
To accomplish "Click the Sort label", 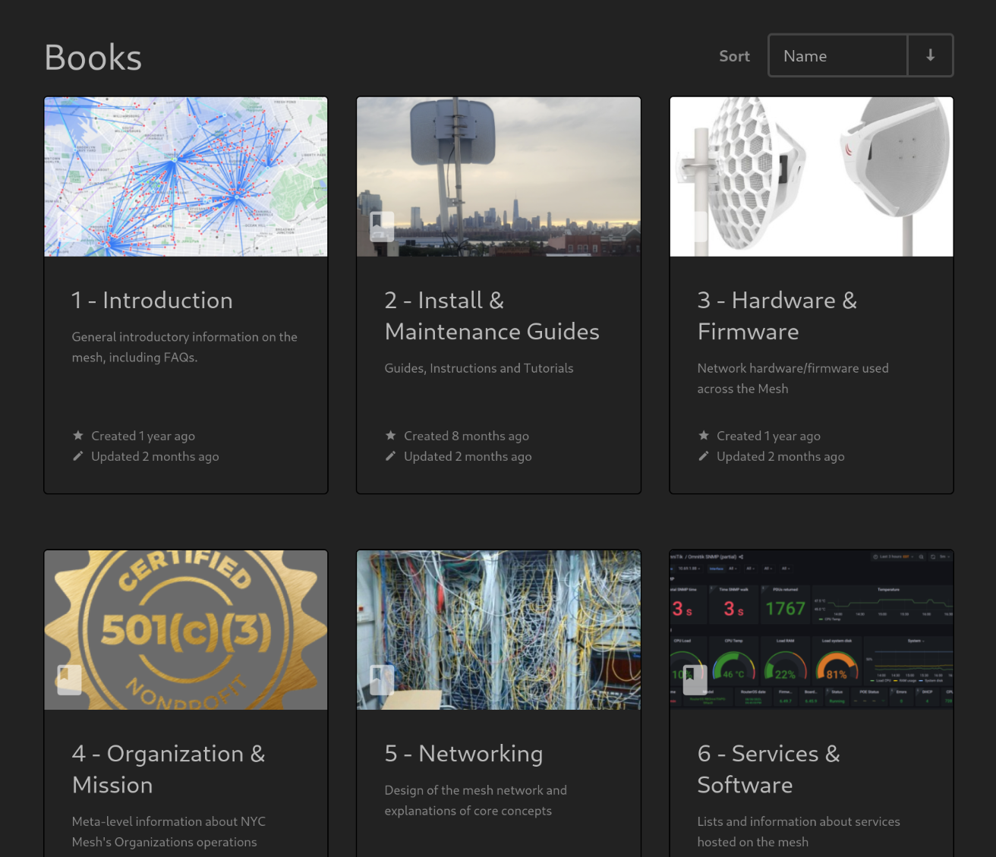I will [734, 56].
